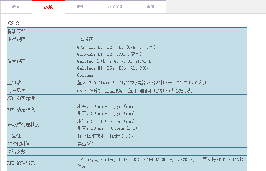Image resolution: width=266 pixels, height=171 pixels.
Task: Click the 典型8秒 initialization time value
Action: [85, 144]
